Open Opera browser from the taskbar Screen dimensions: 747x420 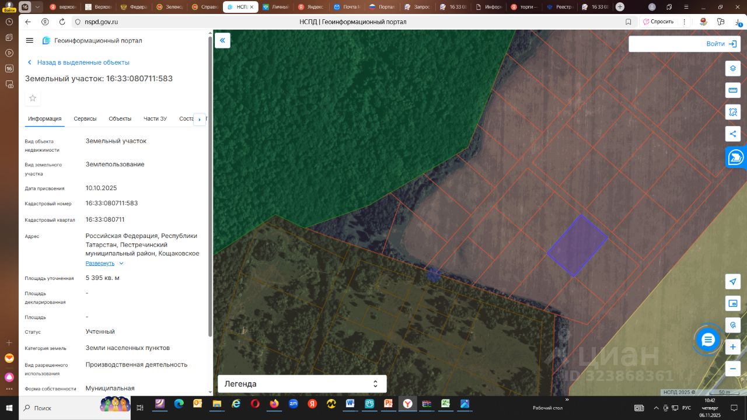[255, 404]
